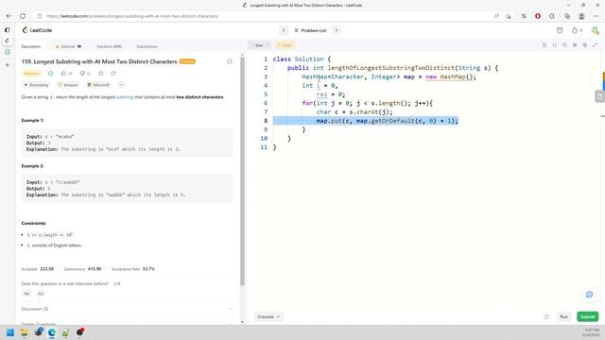This screenshot has width=605, height=340.
Task: Share the problem with share icon
Action: point(113,74)
